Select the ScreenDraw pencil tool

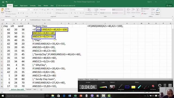121,87
